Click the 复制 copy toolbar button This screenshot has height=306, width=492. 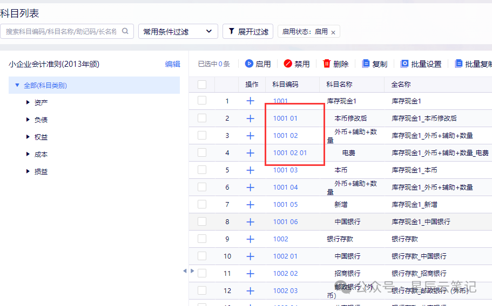pos(374,64)
